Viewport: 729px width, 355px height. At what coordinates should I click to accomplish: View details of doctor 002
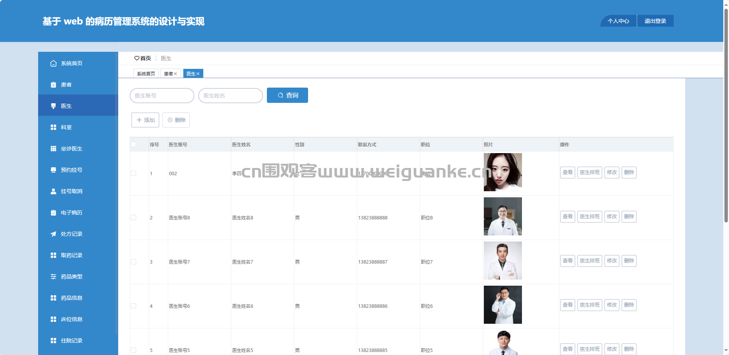(568, 173)
